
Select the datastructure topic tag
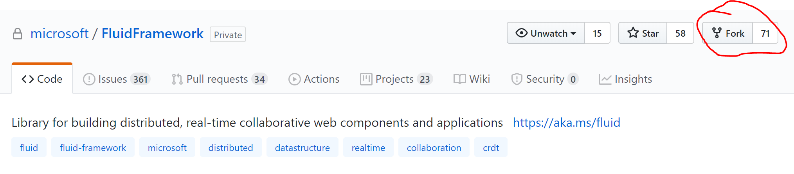(x=302, y=147)
